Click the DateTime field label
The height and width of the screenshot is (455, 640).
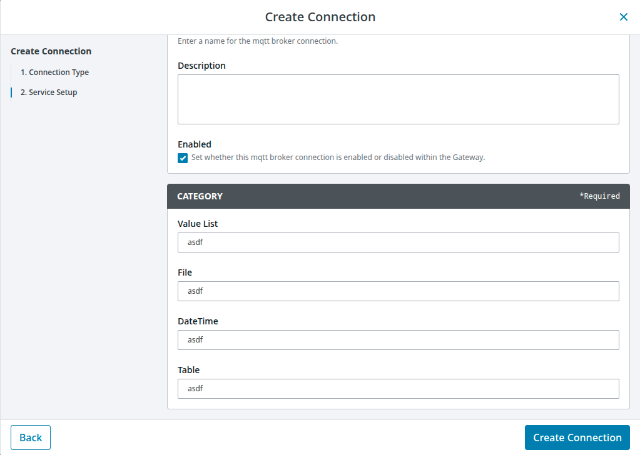pyautogui.click(x=198, y=321)
